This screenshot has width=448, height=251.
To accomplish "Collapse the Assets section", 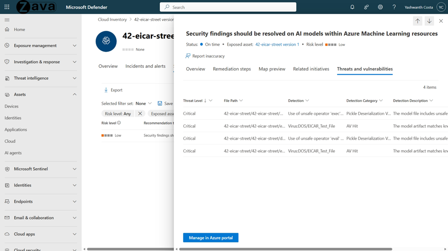I will point(74,94).
